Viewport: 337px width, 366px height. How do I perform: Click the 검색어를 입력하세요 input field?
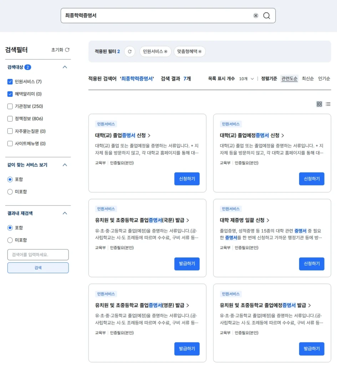pos(38,254)
